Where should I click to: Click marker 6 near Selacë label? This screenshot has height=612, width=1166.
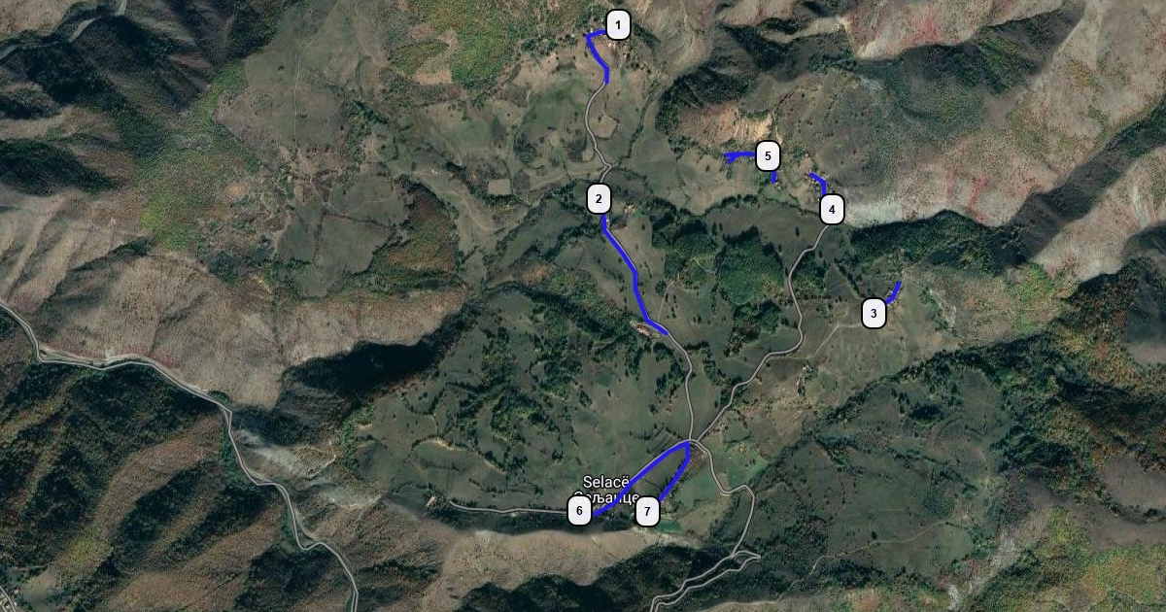pyautogui.click(x=579, y=510)
